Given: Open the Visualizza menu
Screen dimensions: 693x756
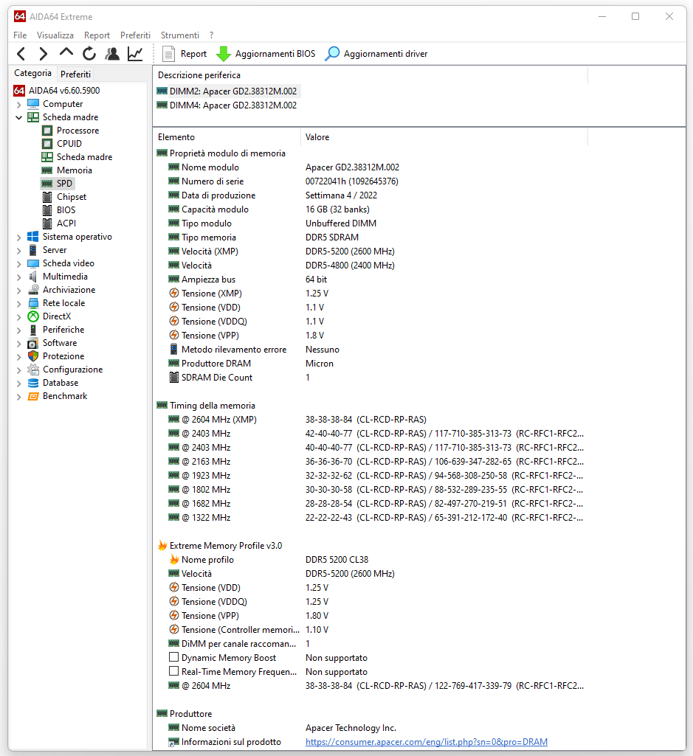Looking at the screenshot, I should point(55,35).
